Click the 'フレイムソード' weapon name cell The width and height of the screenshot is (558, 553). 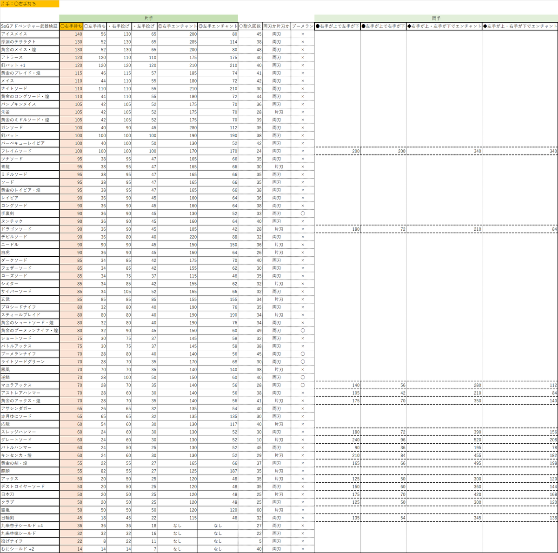[x=30, y=151]
